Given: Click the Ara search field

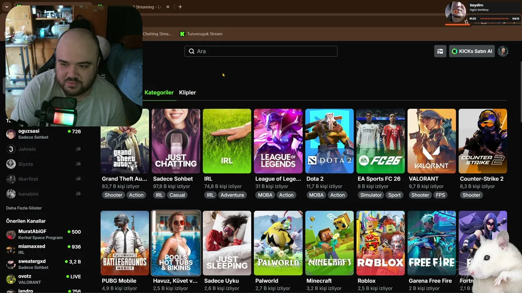Looking at the screenshot, I should (261, 51).
